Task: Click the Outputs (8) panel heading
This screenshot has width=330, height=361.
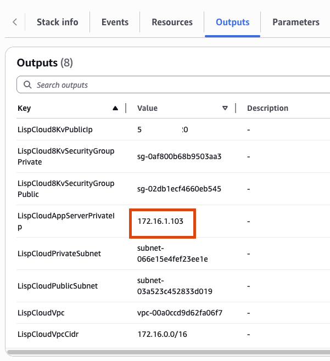Action: (44, 63)
